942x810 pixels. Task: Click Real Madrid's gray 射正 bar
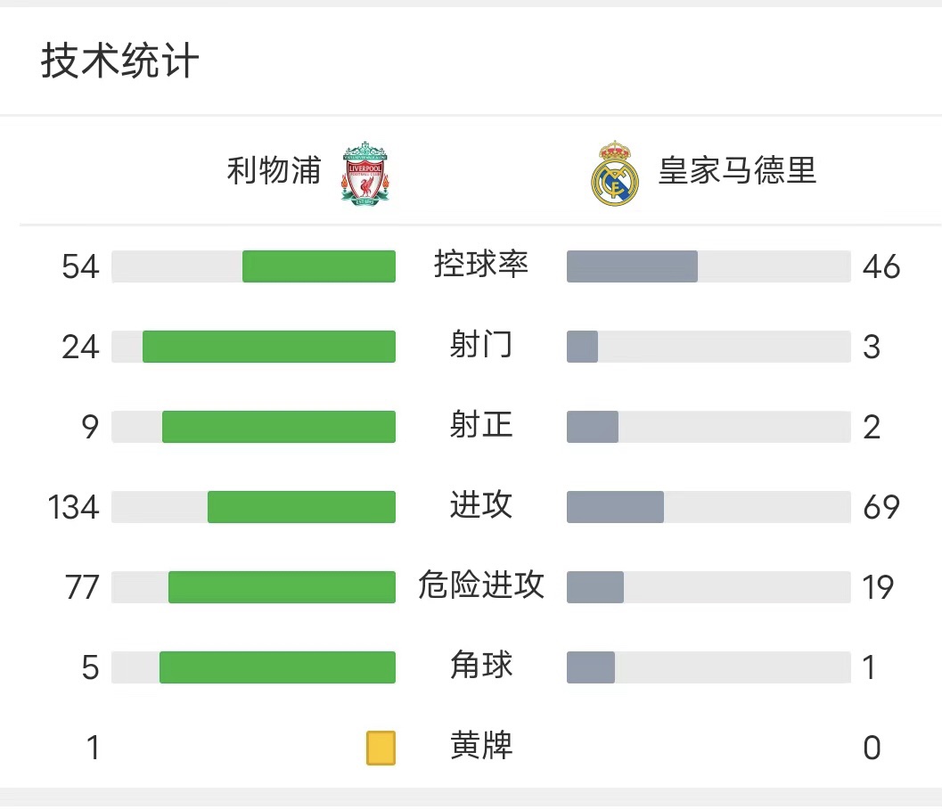593,427
